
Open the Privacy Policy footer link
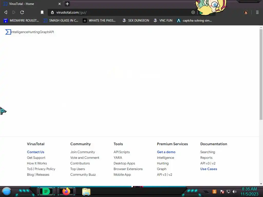(x=45, y=169)
